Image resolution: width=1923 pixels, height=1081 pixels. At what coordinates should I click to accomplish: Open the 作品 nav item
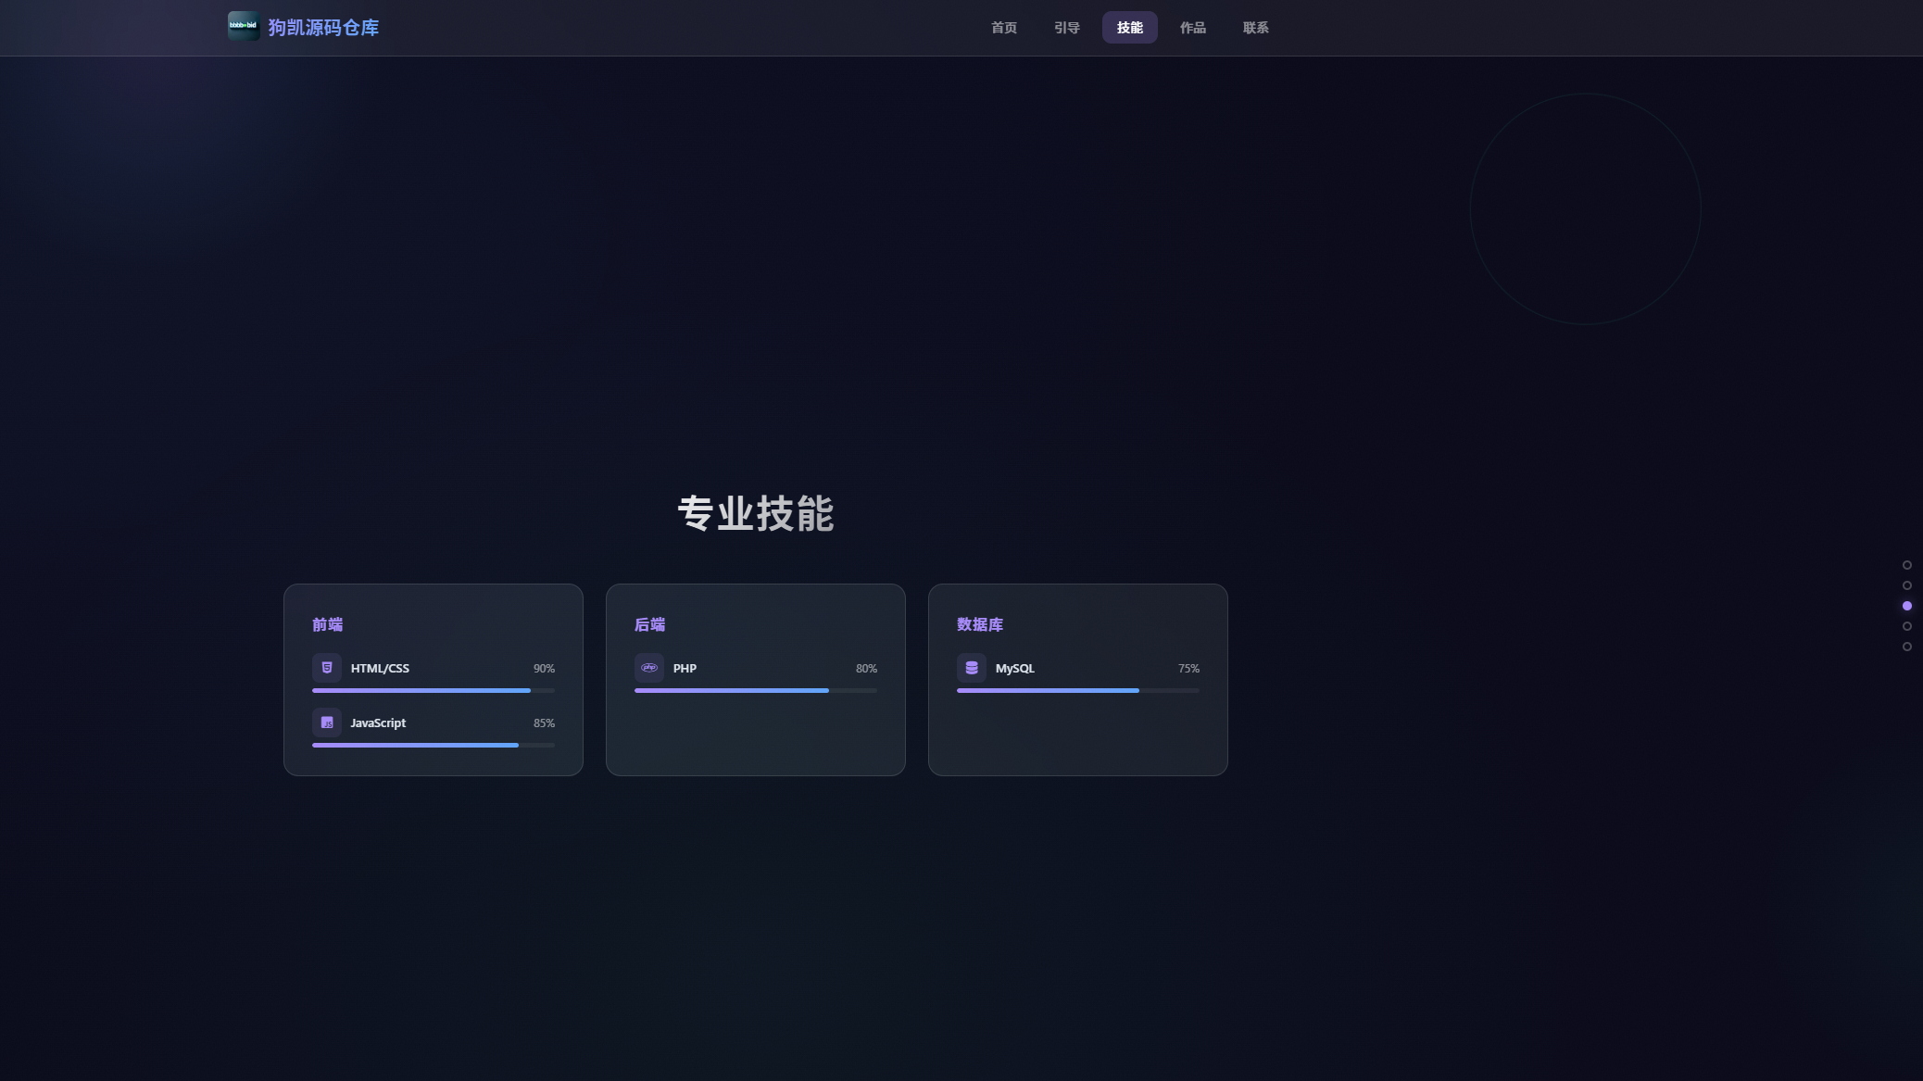click(1193, 28)
